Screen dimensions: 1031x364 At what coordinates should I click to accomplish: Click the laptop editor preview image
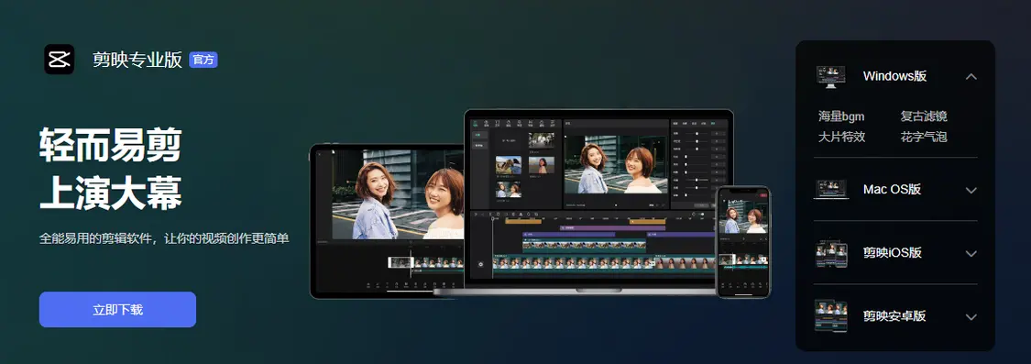click(x=598, y=203)
